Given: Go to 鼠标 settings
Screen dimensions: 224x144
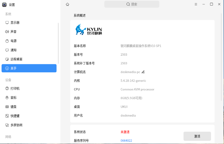Looking at the screenshot, I should pyautogui.click(x=29, y=98).
